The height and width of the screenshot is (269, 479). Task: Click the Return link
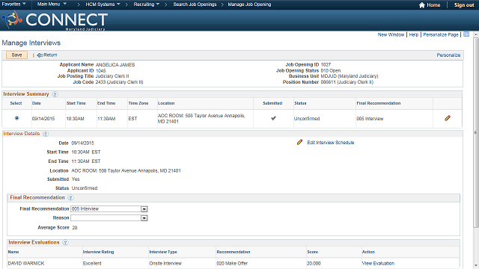coord(50,55)
